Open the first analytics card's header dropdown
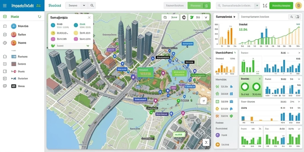 [x=235, y=17]
